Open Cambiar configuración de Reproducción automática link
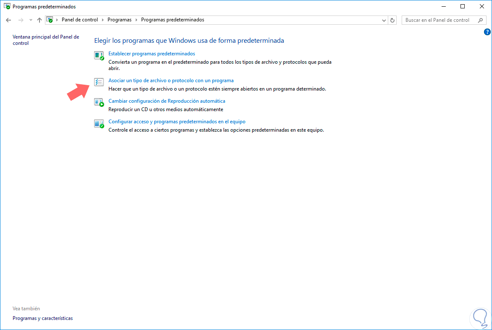Image resolution: width=492 pixels, height=330 pixels. (x=167, y=101)
